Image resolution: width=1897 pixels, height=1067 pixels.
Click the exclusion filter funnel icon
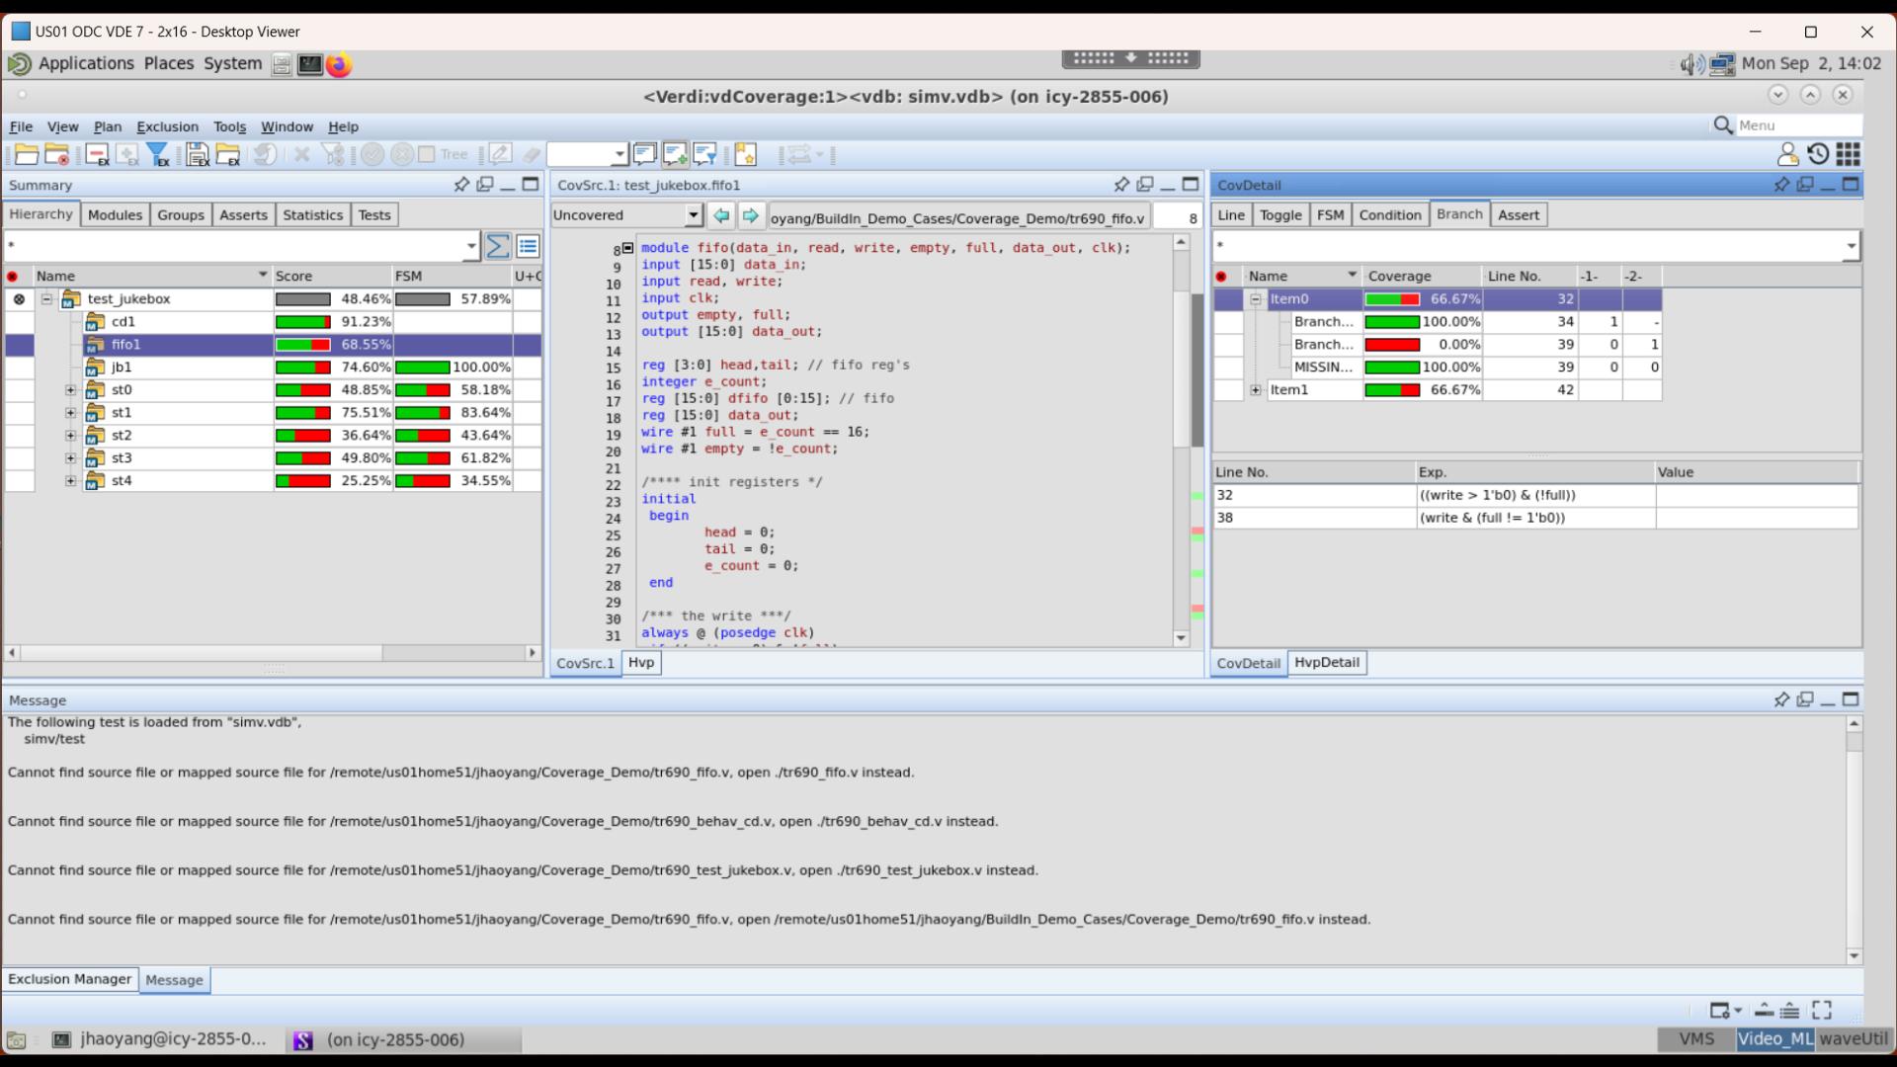[x=158, y=155]
